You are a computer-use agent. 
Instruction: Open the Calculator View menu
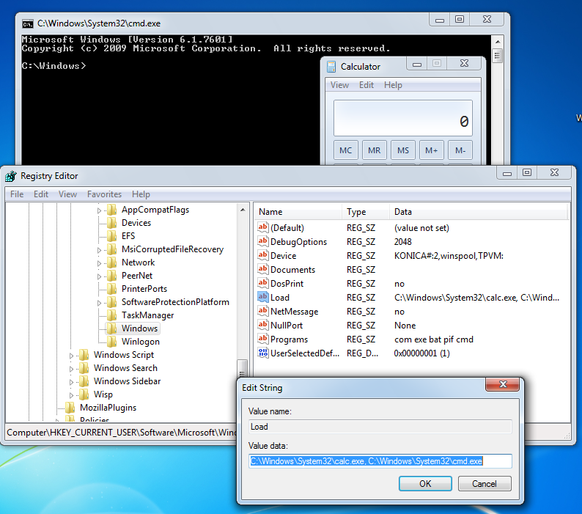[339, 85]
